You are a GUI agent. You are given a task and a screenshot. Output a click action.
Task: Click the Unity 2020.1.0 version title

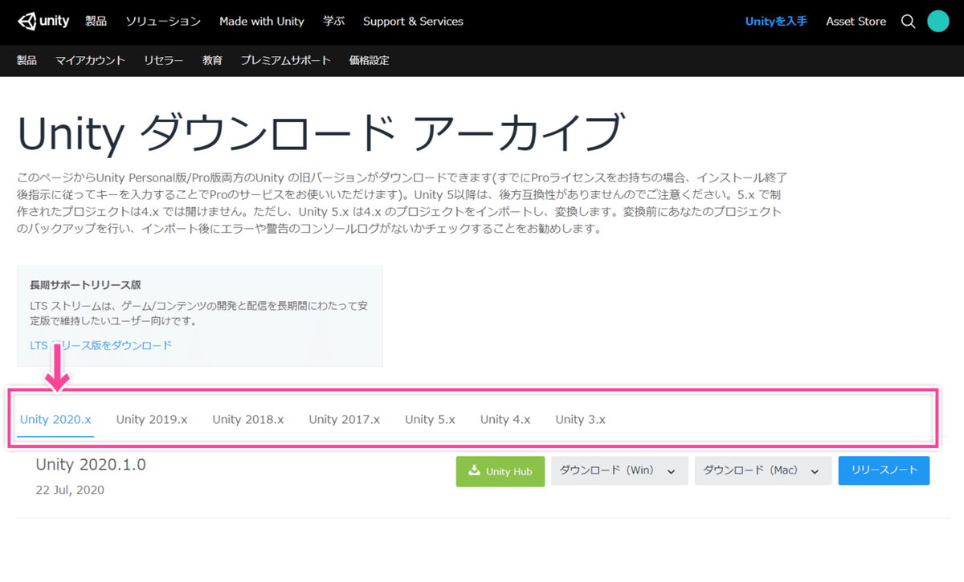tap(91, 465)
